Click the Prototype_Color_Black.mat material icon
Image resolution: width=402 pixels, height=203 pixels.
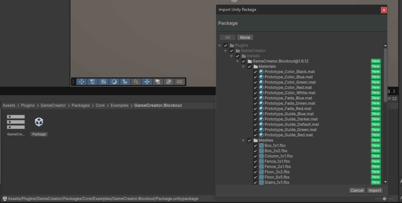261,72
